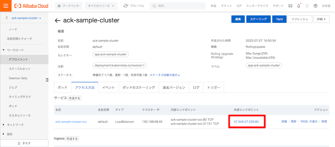
Task: Switch to the トリガー tab
Action: pyautogui.click(x=214, y=88)
